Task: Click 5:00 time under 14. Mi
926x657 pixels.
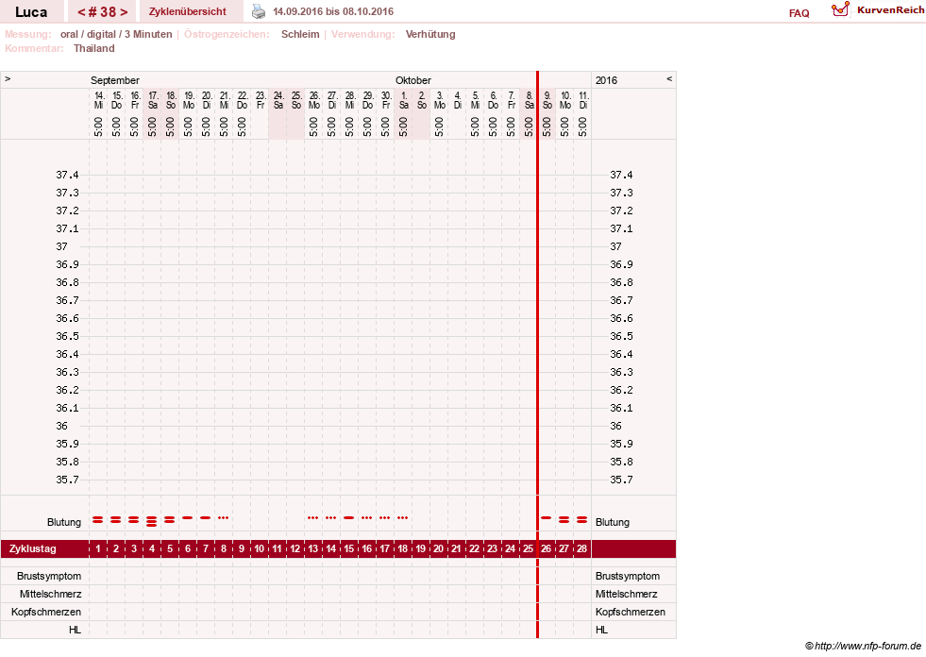Action: click(x=98, y=126)
